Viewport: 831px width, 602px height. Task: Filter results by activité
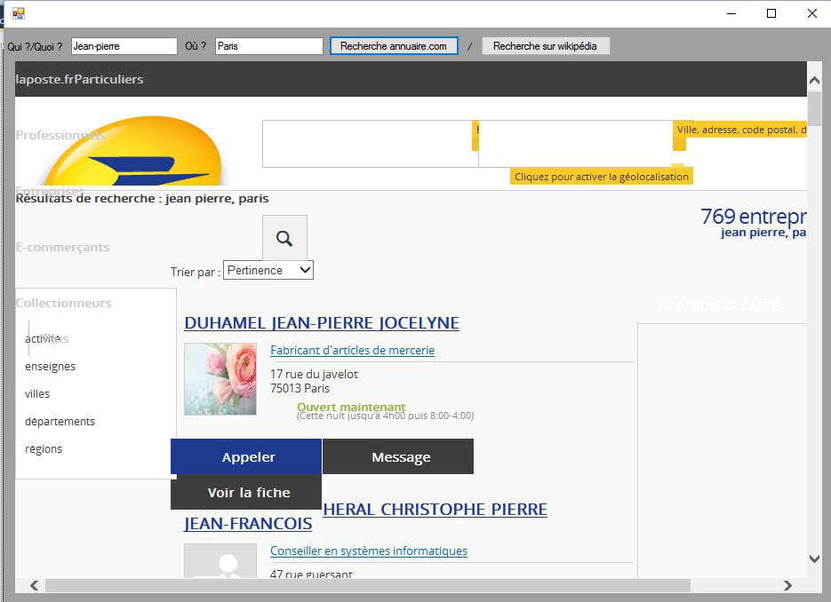pos(43,339)
